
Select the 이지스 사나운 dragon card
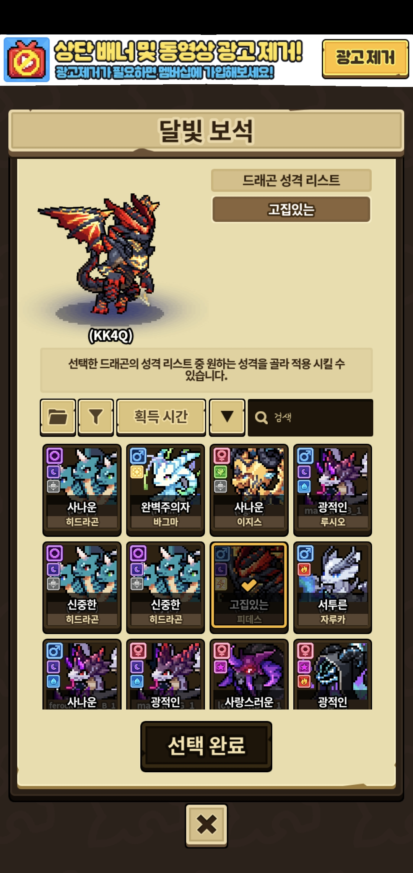(249, 490)
